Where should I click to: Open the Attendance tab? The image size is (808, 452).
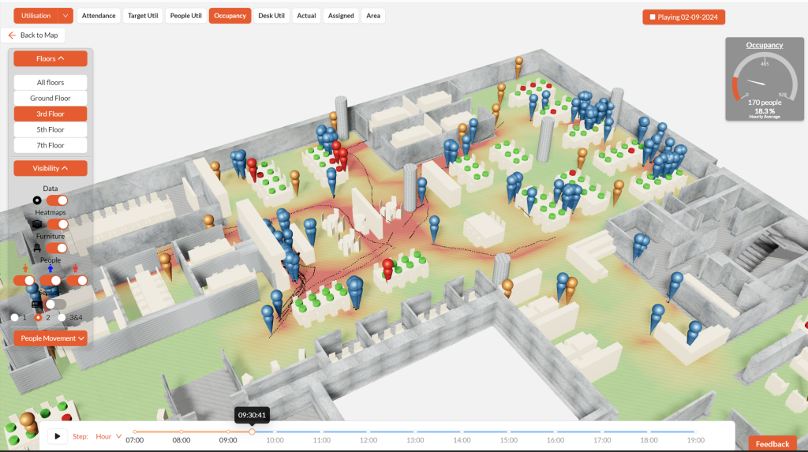(x=99, y=16)
